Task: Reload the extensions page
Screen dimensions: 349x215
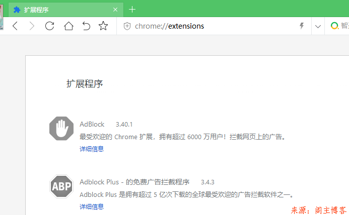Action: pos(50,26)
